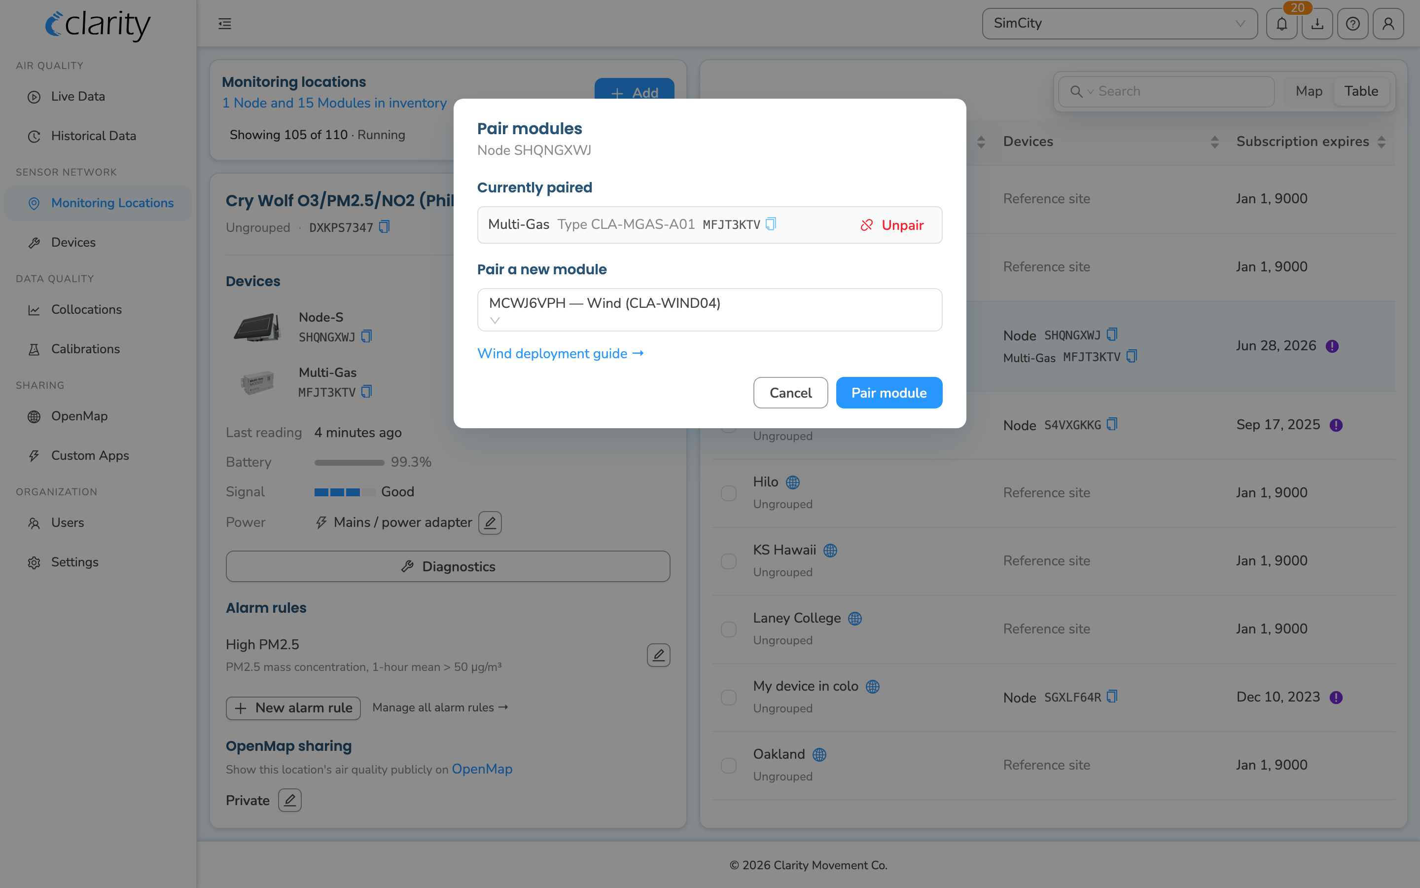Image resolution: width=1420 pixels, height=888 pixels.
Task: Click the globe icon next to Hilo
Action: click(x=793, y=482)
